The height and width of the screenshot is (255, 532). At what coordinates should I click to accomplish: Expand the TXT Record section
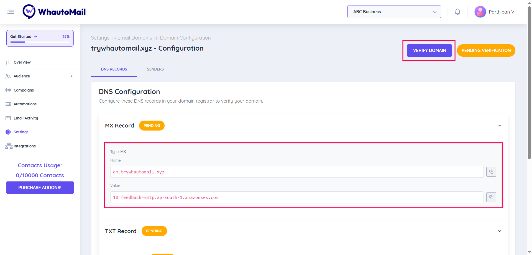(x=500, y=231)
